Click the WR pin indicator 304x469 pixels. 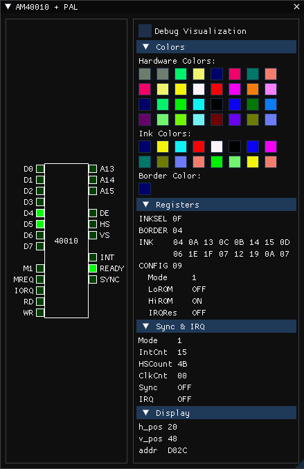pyautogui.click(x=40, y=313)
